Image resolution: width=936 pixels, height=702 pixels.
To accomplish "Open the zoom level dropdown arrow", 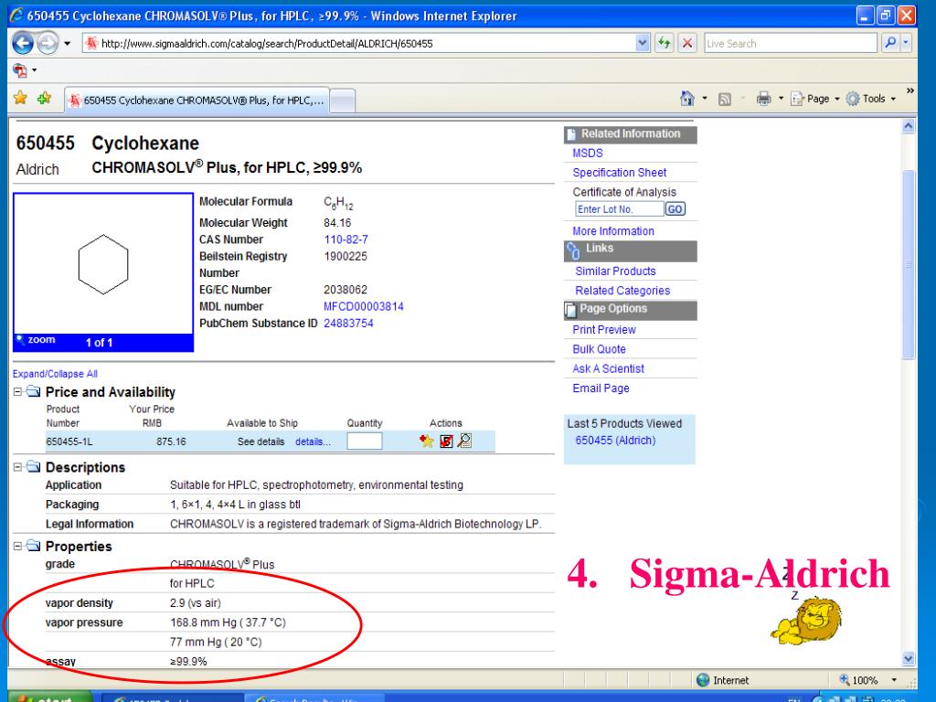I will coord(894,680).
